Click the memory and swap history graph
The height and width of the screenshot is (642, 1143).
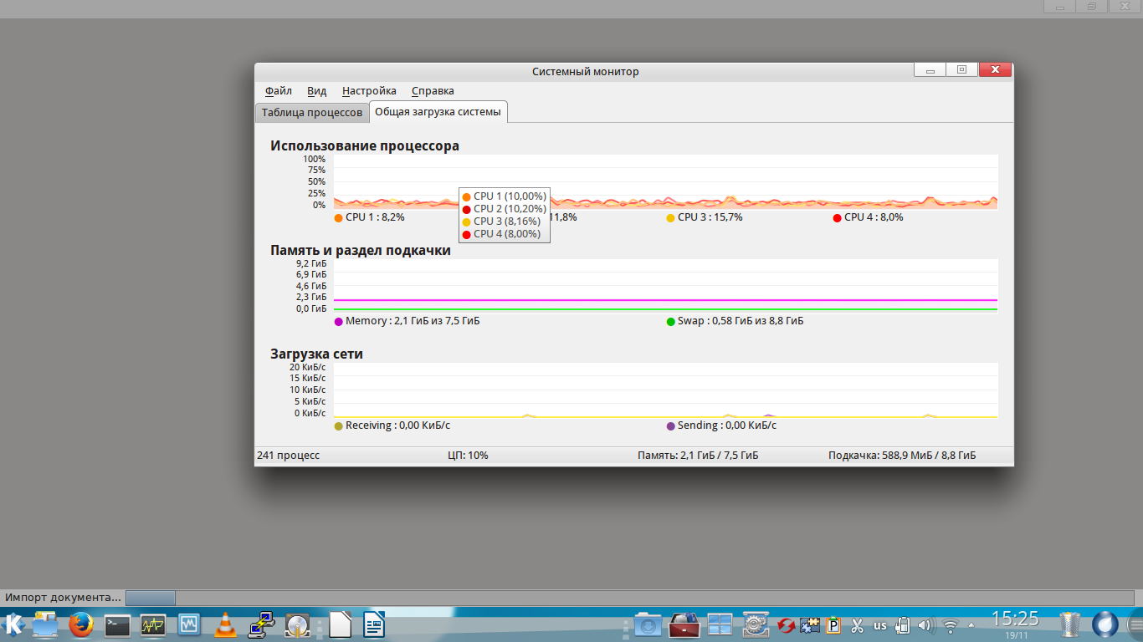pos(666,286)
